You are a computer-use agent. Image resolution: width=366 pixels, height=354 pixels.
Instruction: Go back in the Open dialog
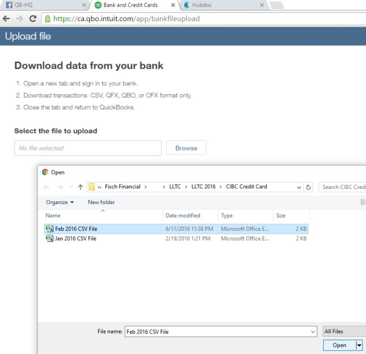(x=47, y=187)
